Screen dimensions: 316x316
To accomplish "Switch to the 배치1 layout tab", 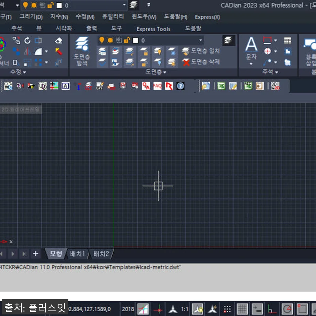I will [78, 254].
